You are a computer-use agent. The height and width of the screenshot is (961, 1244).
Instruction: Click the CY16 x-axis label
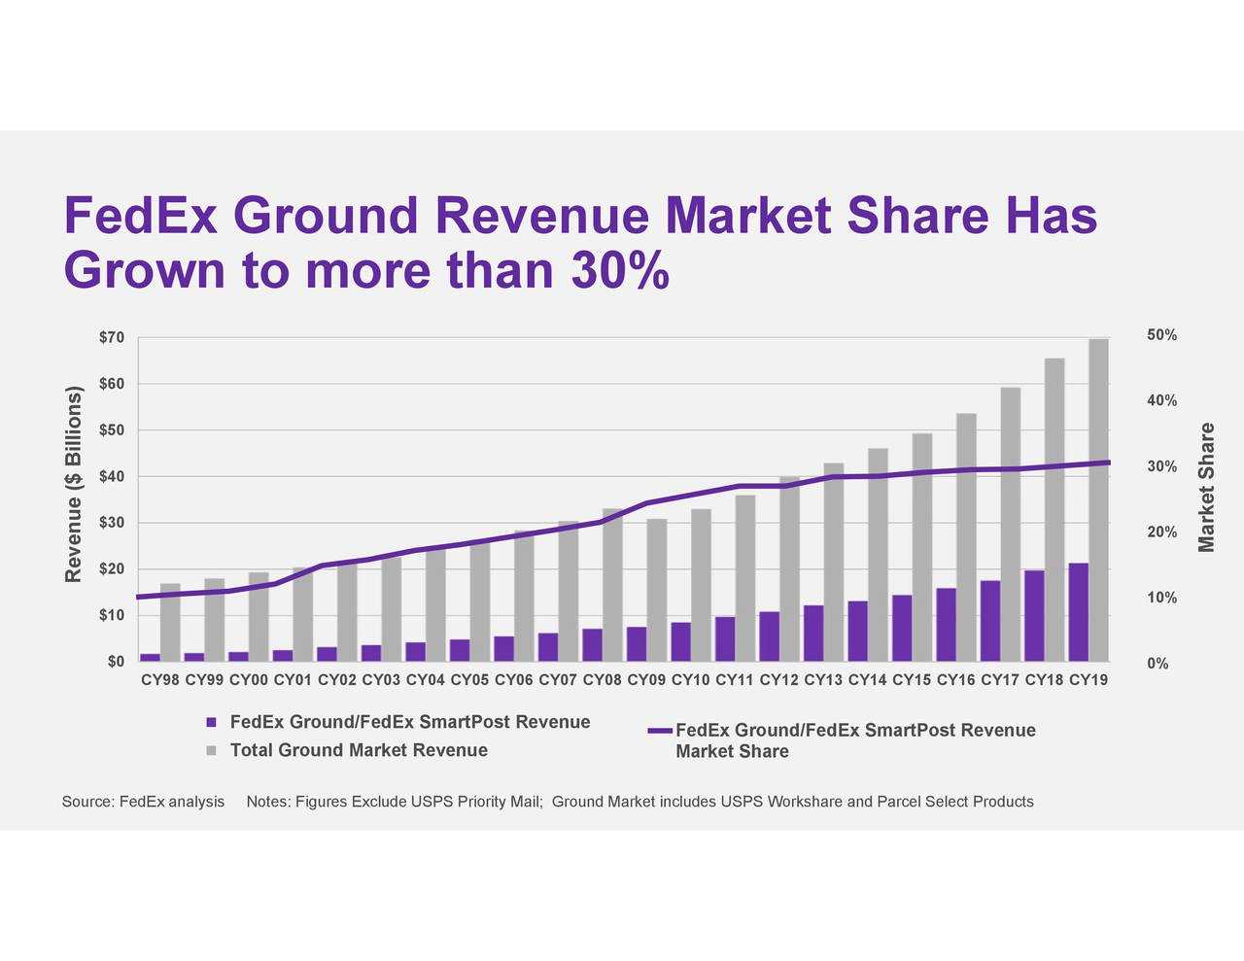(x=956, y=680)
